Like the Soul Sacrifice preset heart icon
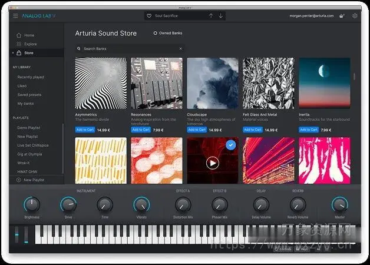Image resolution: width=370 pixels, height=265 pixels. [149, 16]
